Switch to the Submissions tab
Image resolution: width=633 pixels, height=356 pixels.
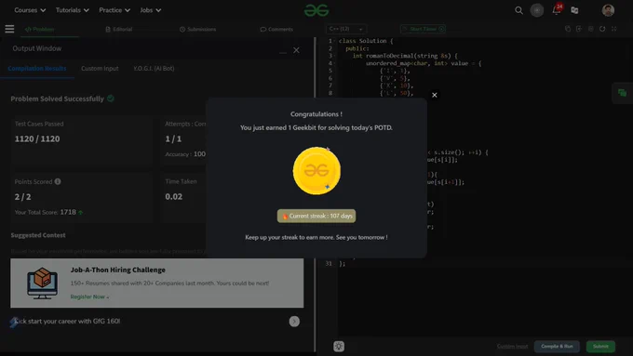click(197, 29)
